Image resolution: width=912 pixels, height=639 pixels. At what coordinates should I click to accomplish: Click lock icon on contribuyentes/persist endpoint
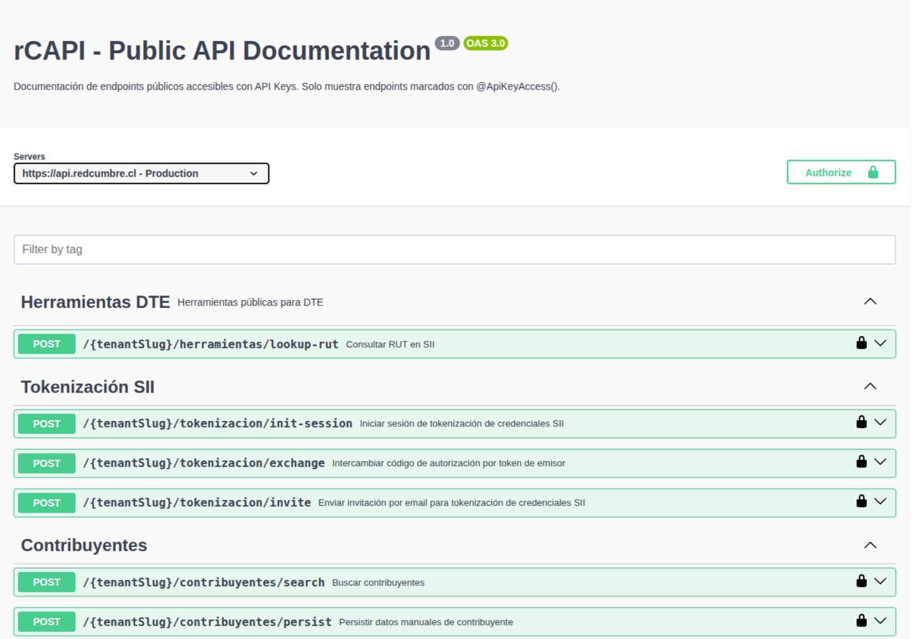pos(861,621)
